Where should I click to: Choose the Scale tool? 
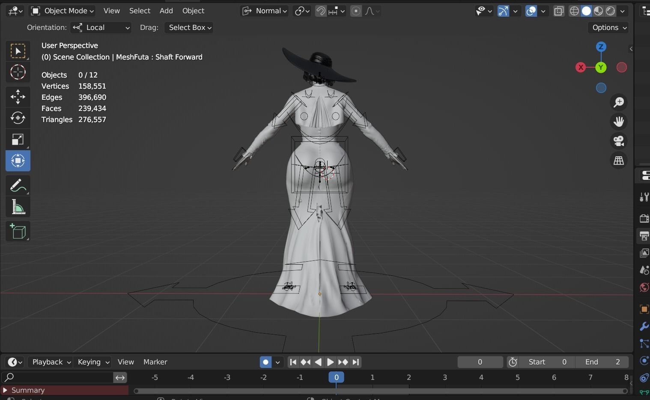click(x=18, y=139)
